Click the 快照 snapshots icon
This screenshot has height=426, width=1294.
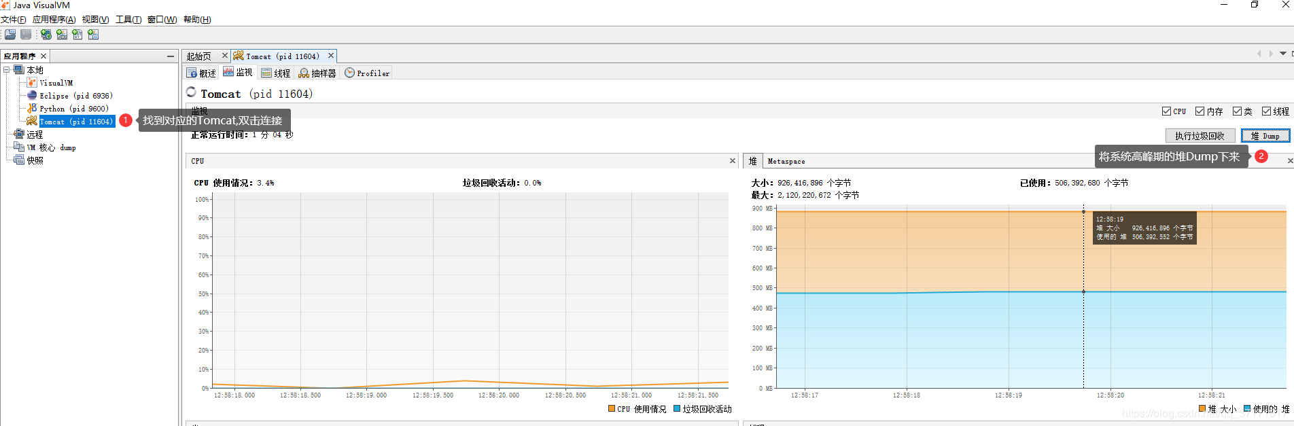pyautogui.click(x=19, y=160)
